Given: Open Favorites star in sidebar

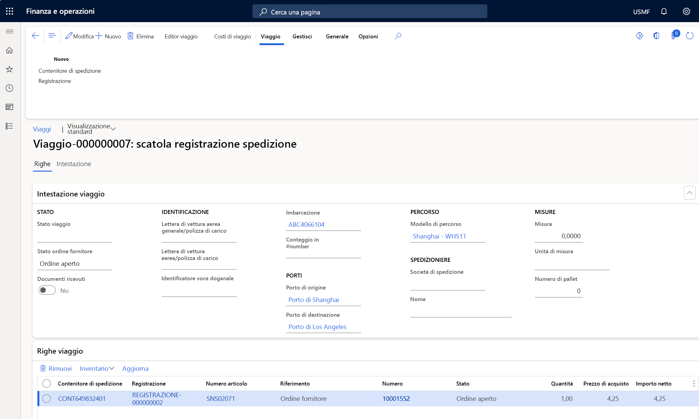Looking at the screenshot, I should click(10, 69).
